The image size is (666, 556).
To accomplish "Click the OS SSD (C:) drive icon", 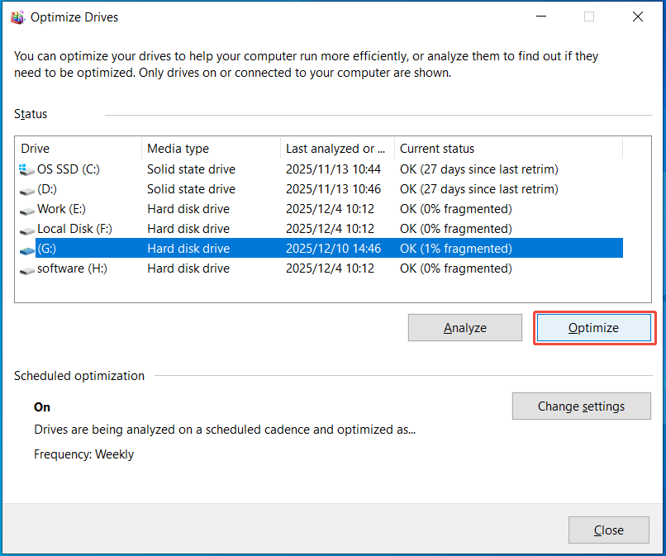I will (x=25, y=169).
